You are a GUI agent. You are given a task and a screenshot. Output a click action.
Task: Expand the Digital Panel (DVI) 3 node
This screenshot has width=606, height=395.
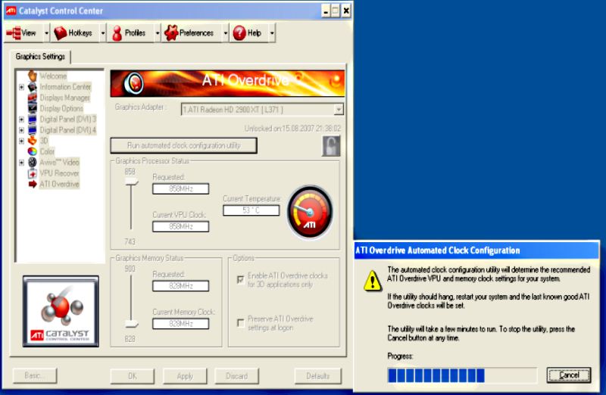(22, 120)
